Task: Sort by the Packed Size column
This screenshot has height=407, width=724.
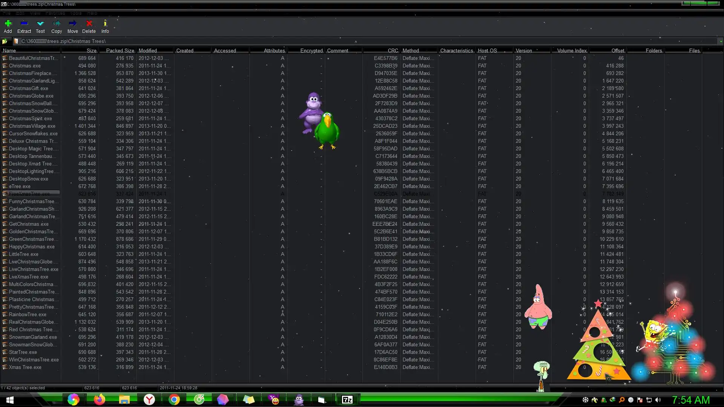Action: coord(120,50)
